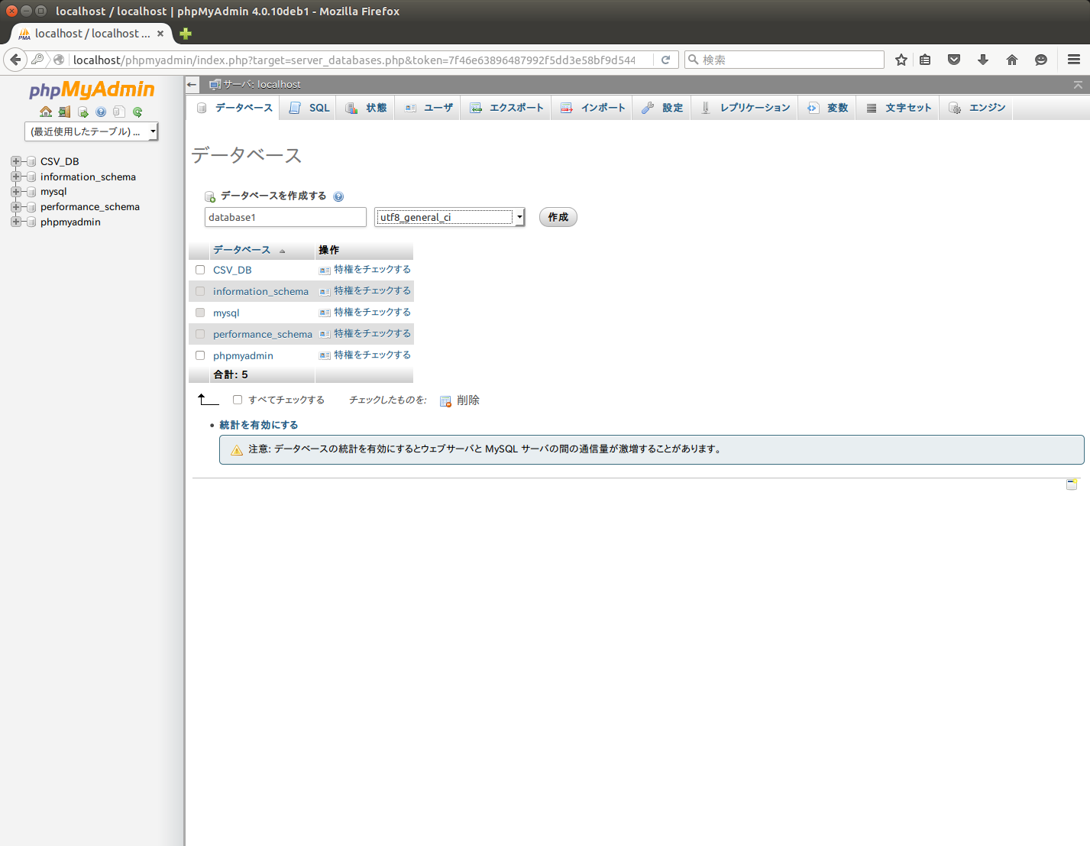Click database icon next to CSV_DB in tree

pos(31,161)
